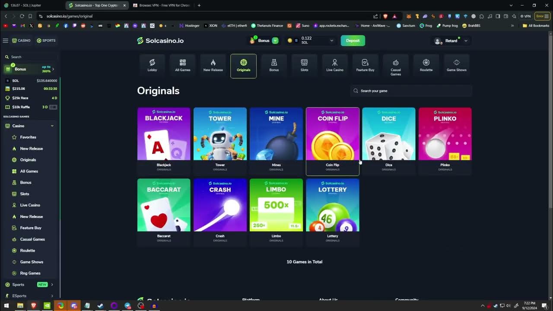The height and width of the screenshot is (311, 553).
Task: Click the green Deposit button
Action: [x=353, y=40]
